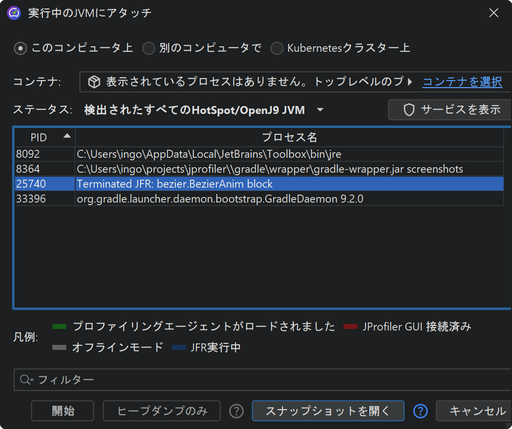This screenshot has width=512, height=429.
Task: Focus the フィルター input field
Action: click(x=263, y=380)
